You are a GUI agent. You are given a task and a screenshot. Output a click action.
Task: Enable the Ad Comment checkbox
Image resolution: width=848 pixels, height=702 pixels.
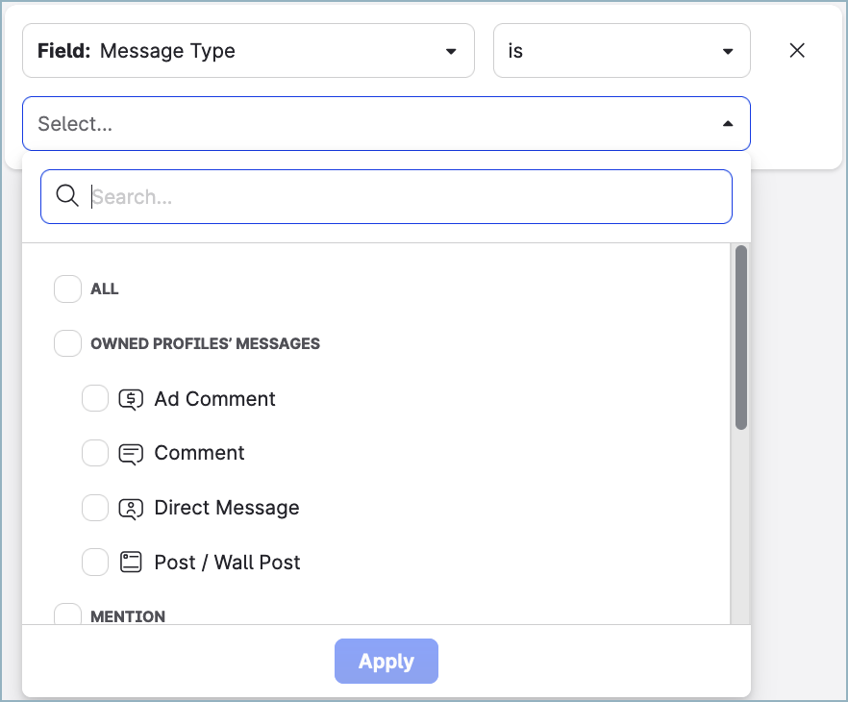click(x=95, y=399)
